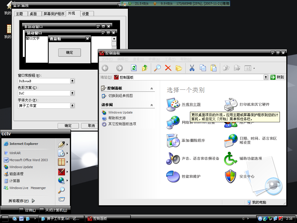Click 其它控制面板选项 link
The image size is (297, 223).
(x=122, y=124)
